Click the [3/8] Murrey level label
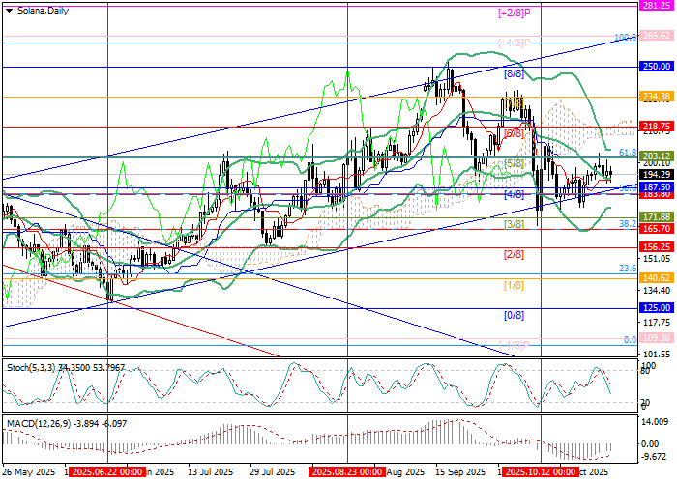The width and height of the screenshot is (677, 483). (x=514, y=225)
